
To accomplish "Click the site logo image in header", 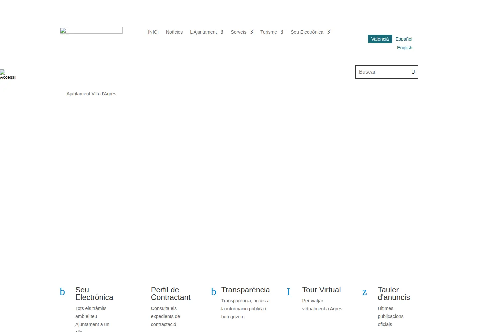I will coord(91,30).
